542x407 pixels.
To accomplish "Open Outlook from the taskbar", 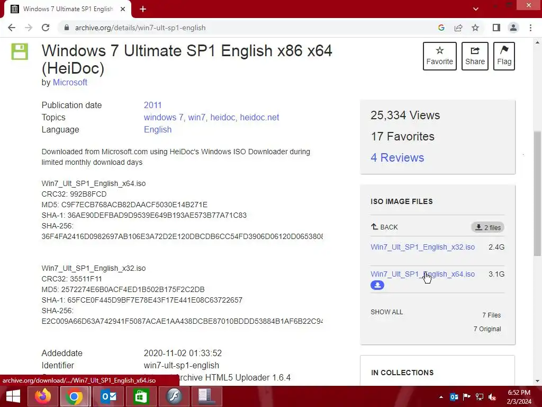I will 109,396.
